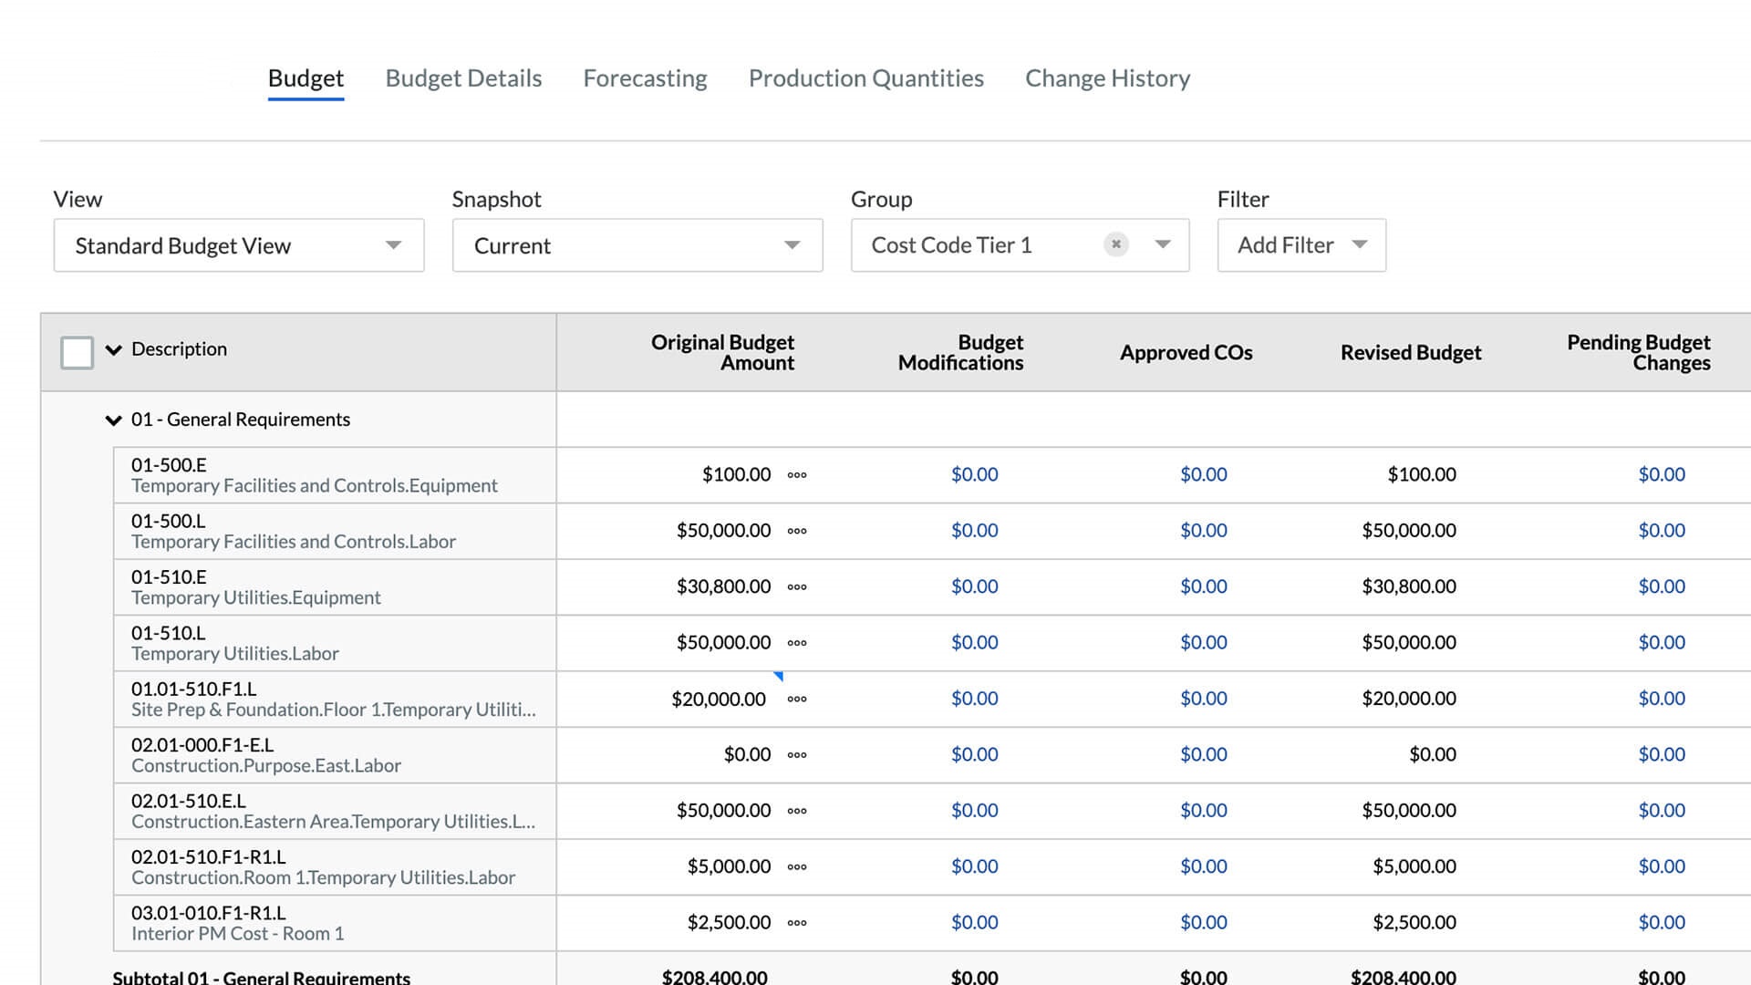
Task: Open the Standard Budget View dropdown
Action: pyautogui.click(x=239, y=245)
